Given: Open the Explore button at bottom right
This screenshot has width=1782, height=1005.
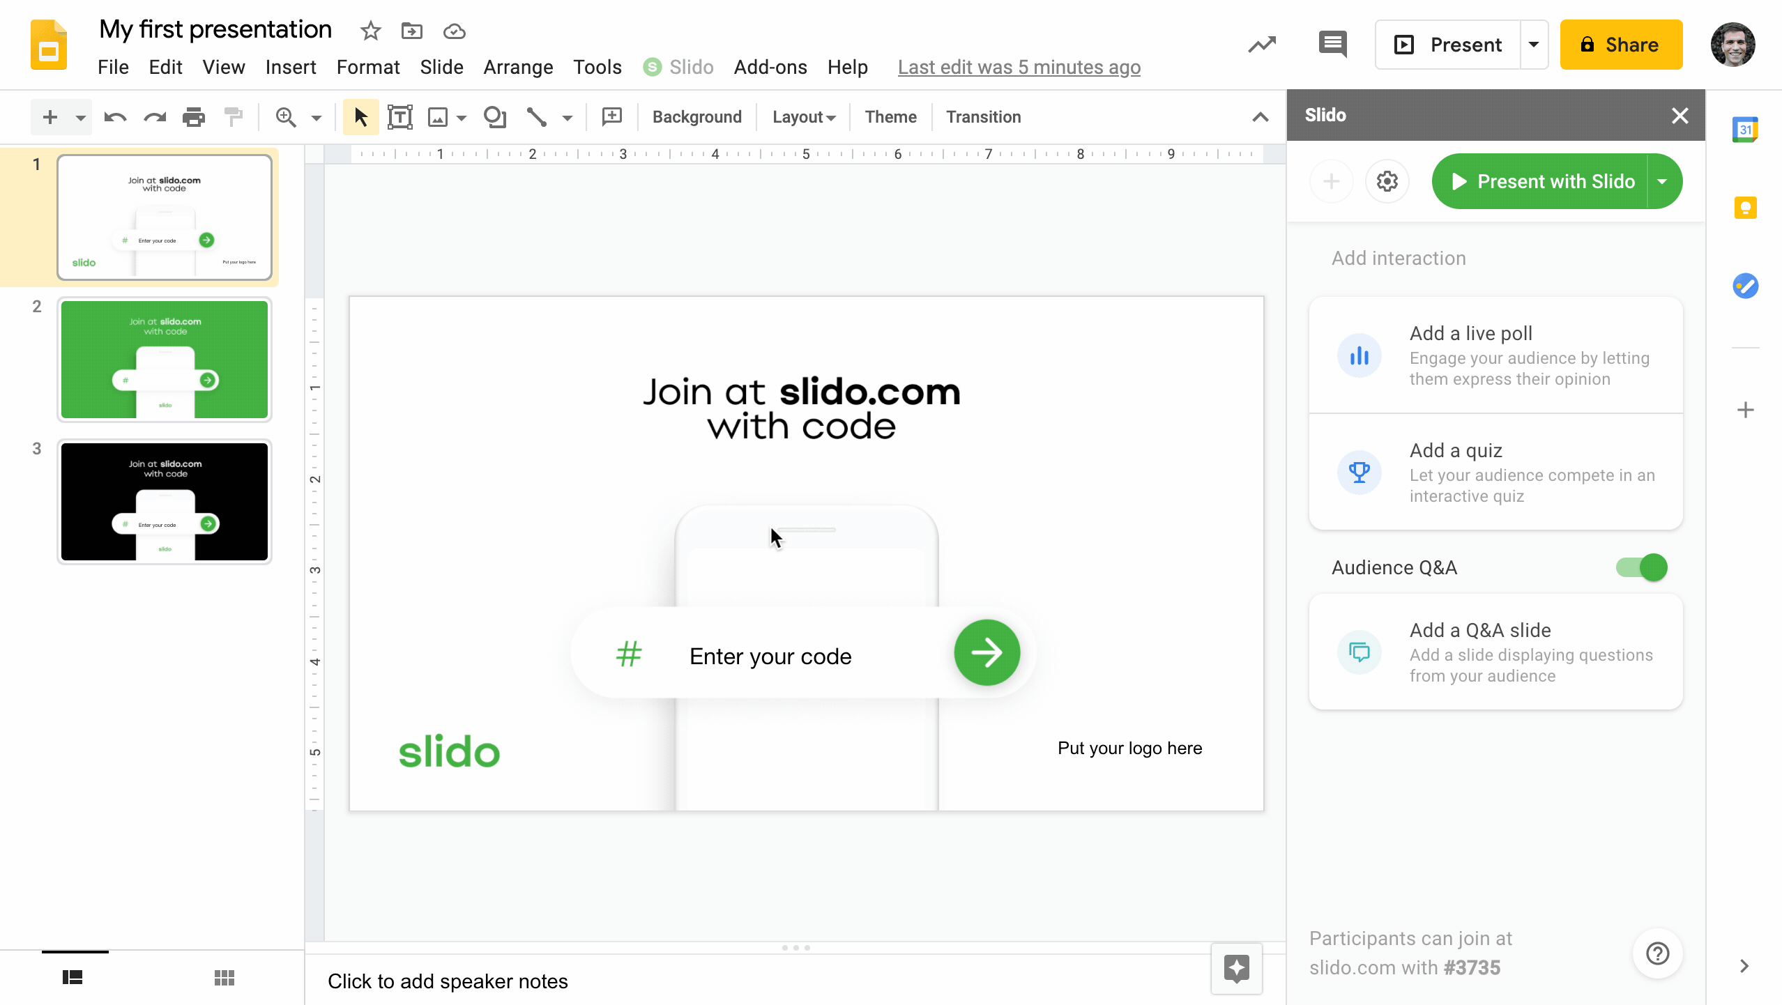Looking at the screenshot, I should click(x=1236, y=968).
